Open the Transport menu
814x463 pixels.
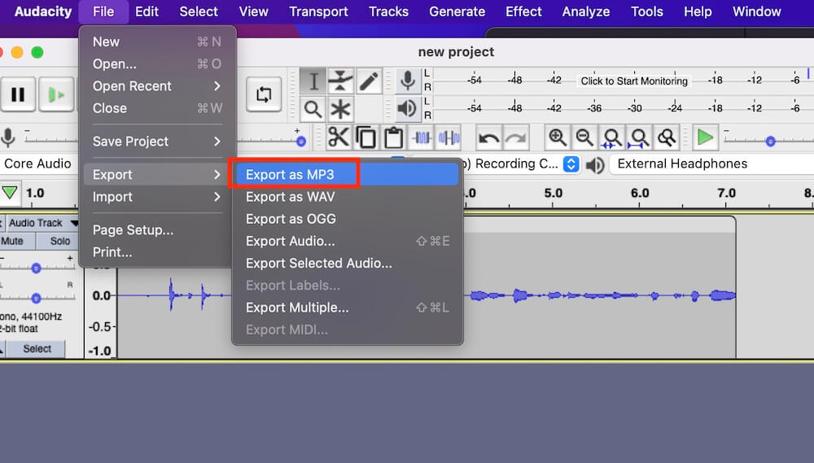tap(318, 11)
